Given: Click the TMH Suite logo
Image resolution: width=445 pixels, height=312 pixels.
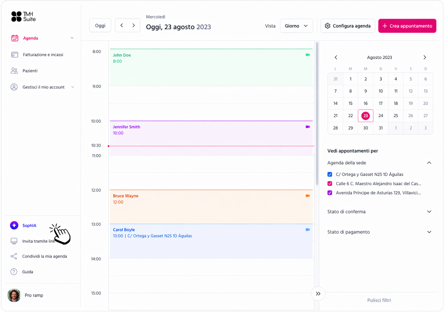Looking at the screenshot, I should click(x=23, y=17).
